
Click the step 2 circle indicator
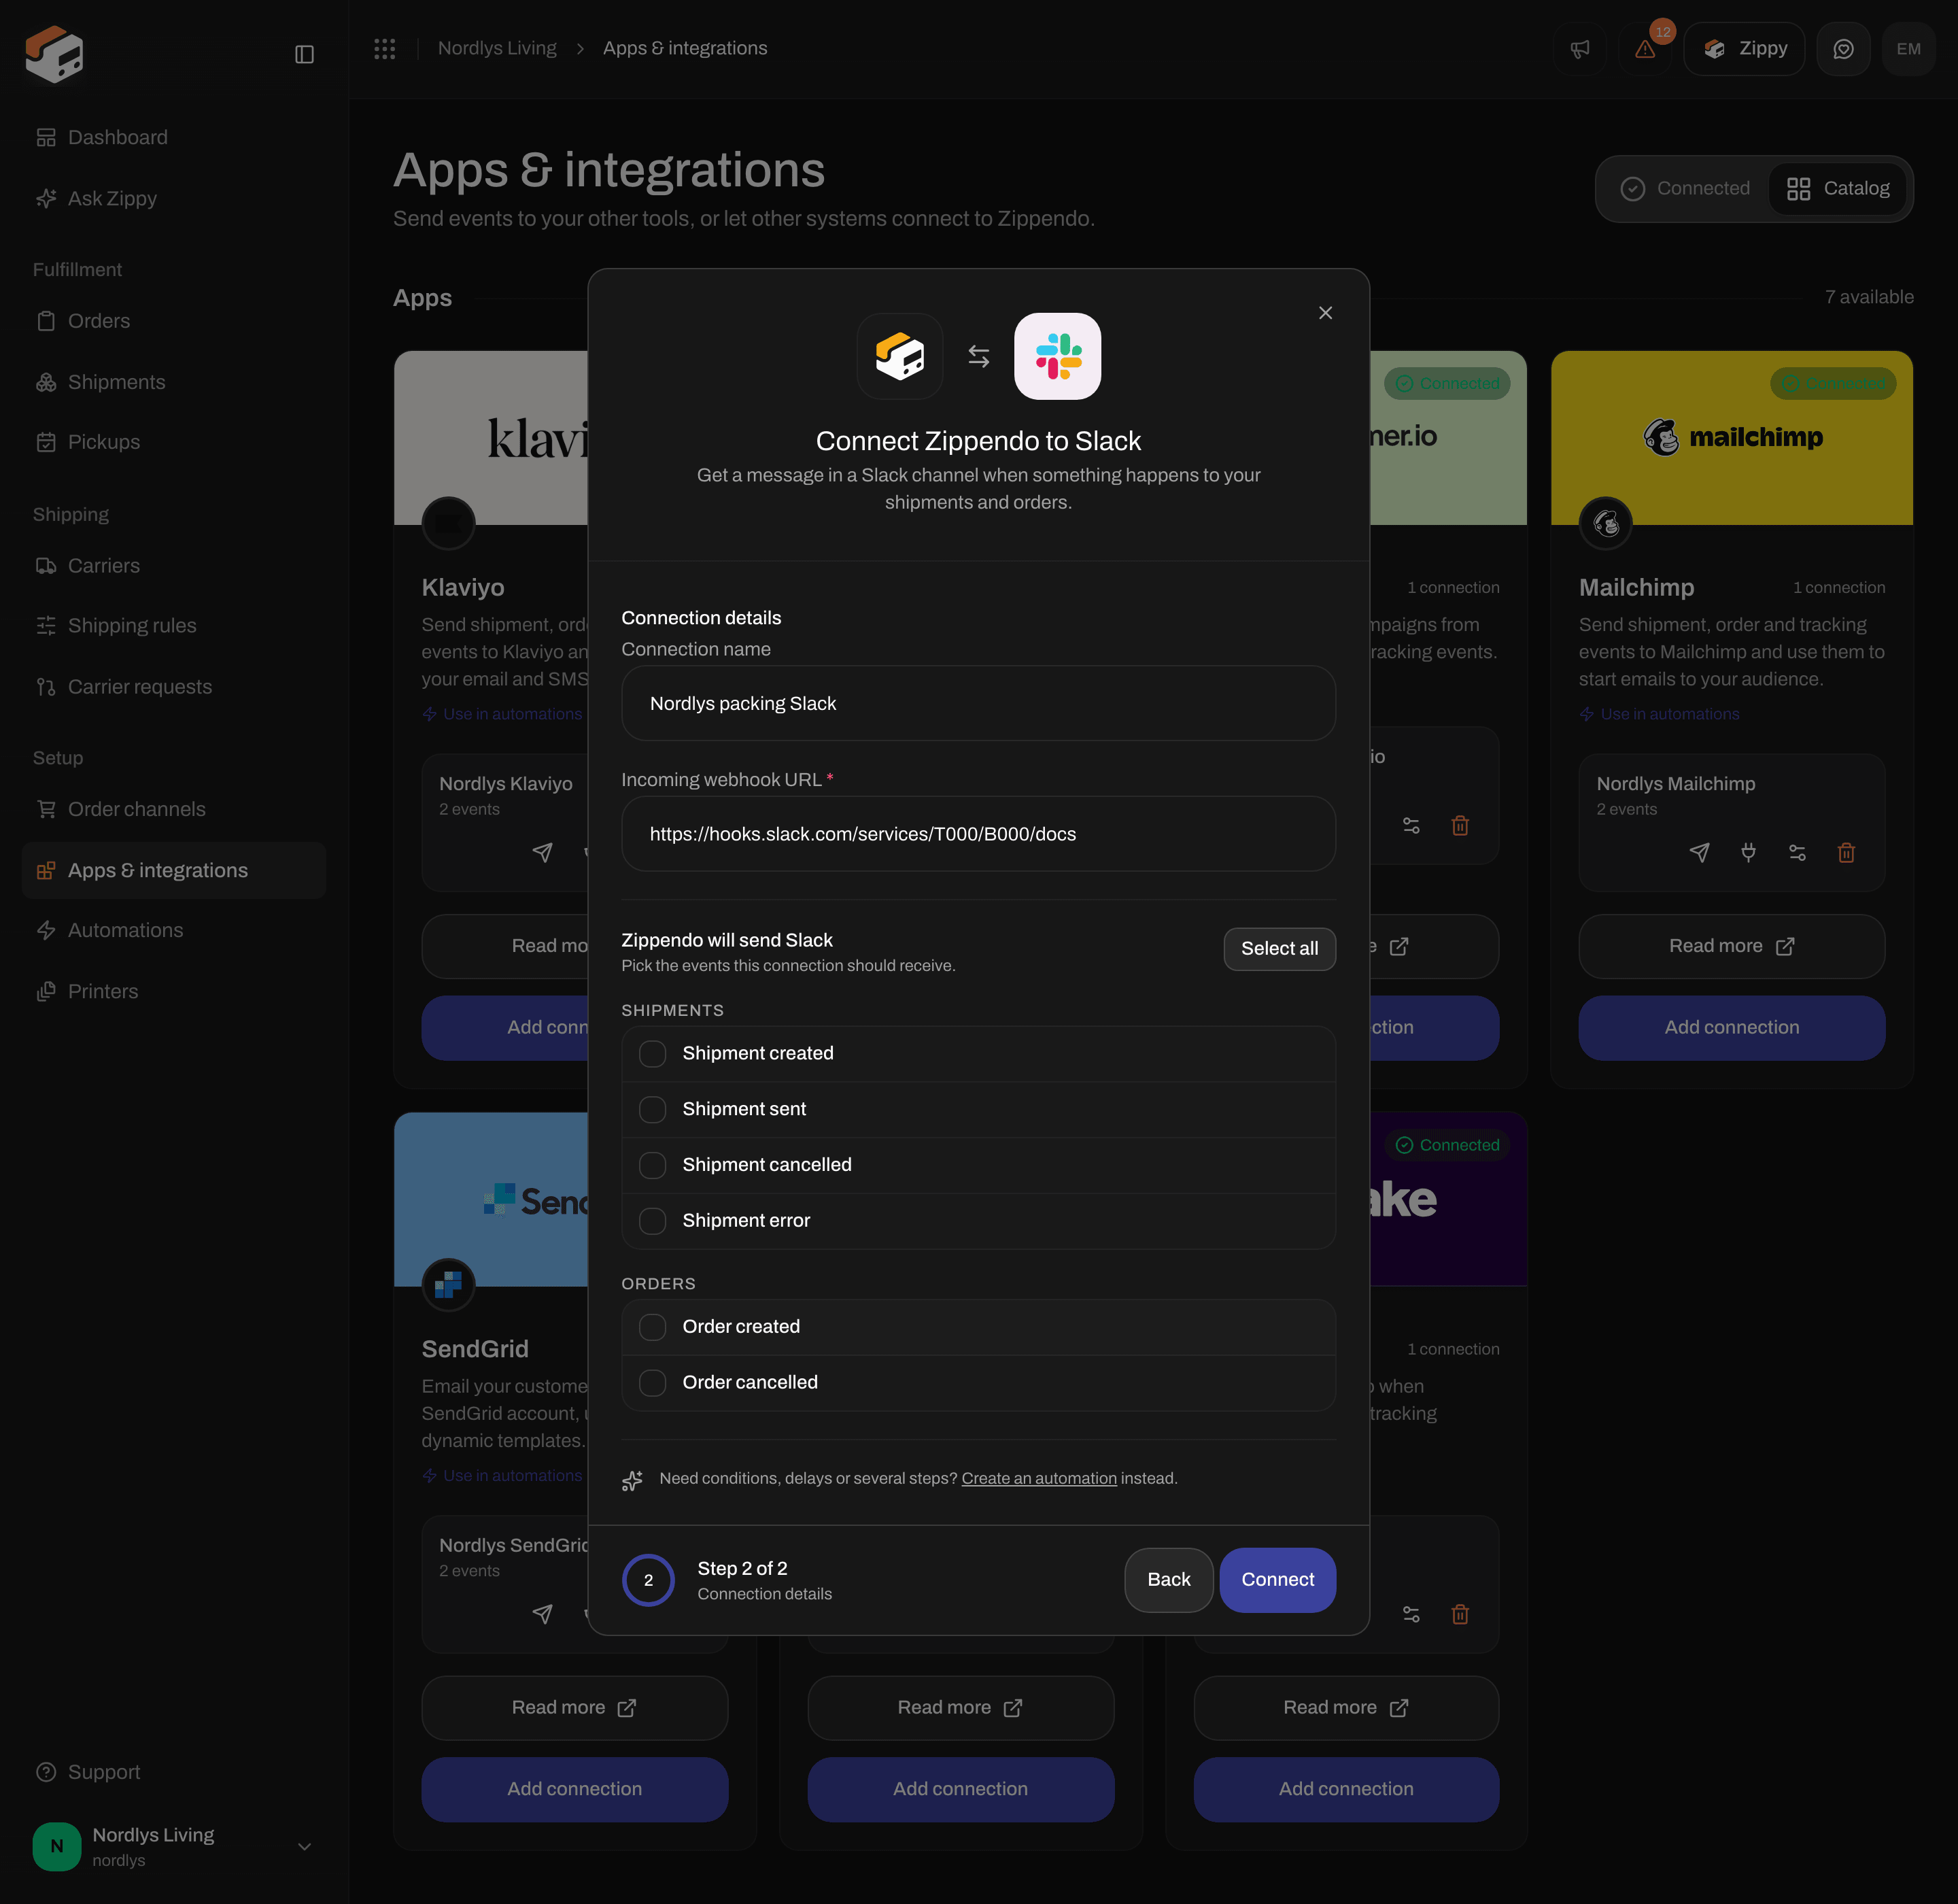pyautogui.click(x=648, y=1580)
